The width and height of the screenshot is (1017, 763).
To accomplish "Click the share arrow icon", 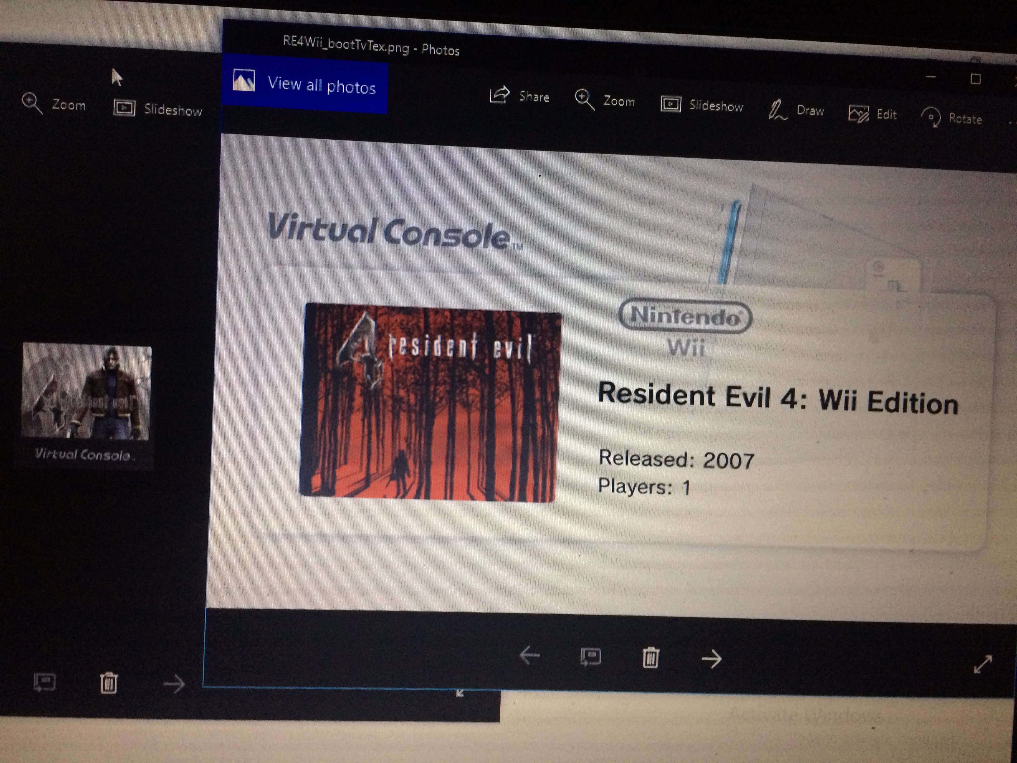I will point(499,94).
